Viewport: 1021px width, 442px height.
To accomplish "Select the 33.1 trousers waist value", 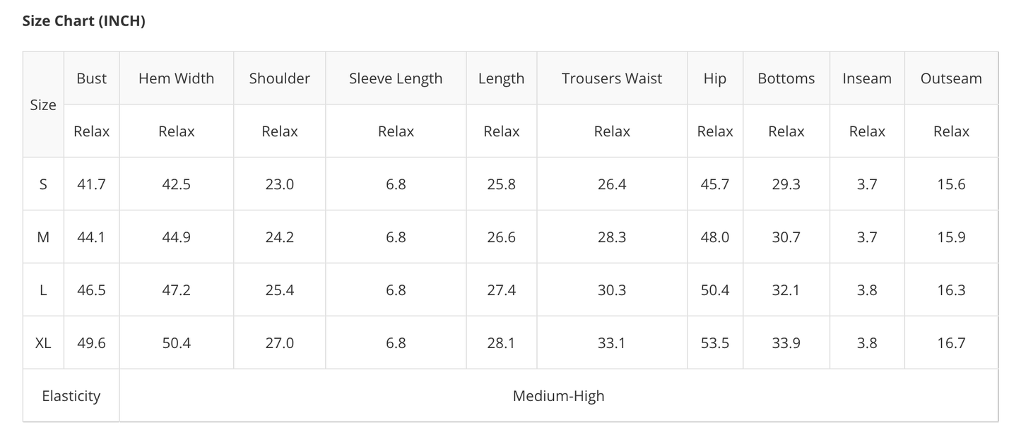I will point(612,343).
